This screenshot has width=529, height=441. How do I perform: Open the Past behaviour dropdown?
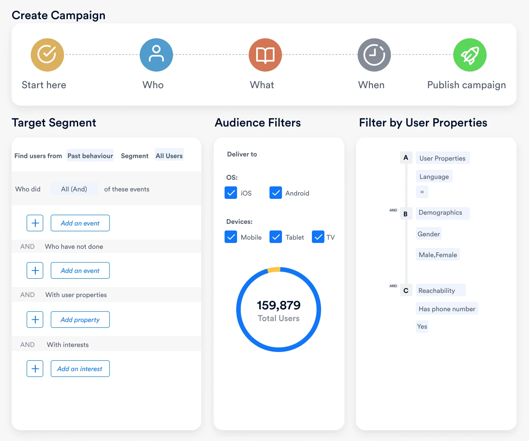coord(90,156)
